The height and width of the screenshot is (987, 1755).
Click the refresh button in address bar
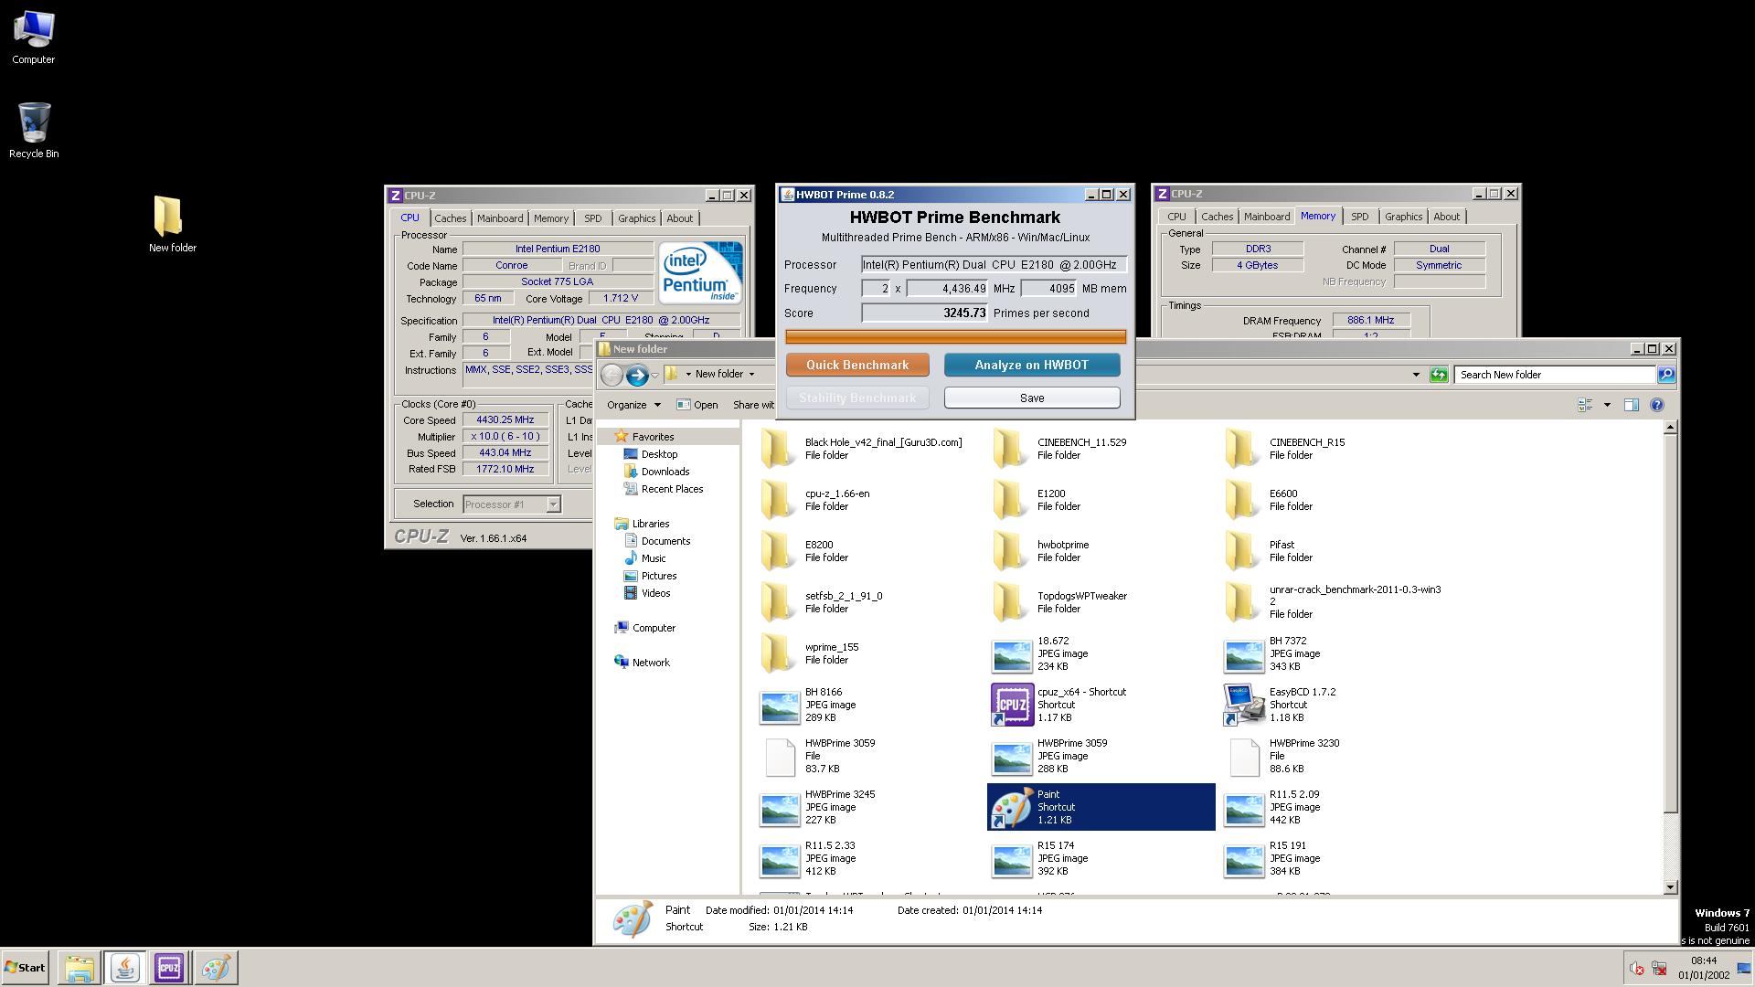(x=1439, y=375)
